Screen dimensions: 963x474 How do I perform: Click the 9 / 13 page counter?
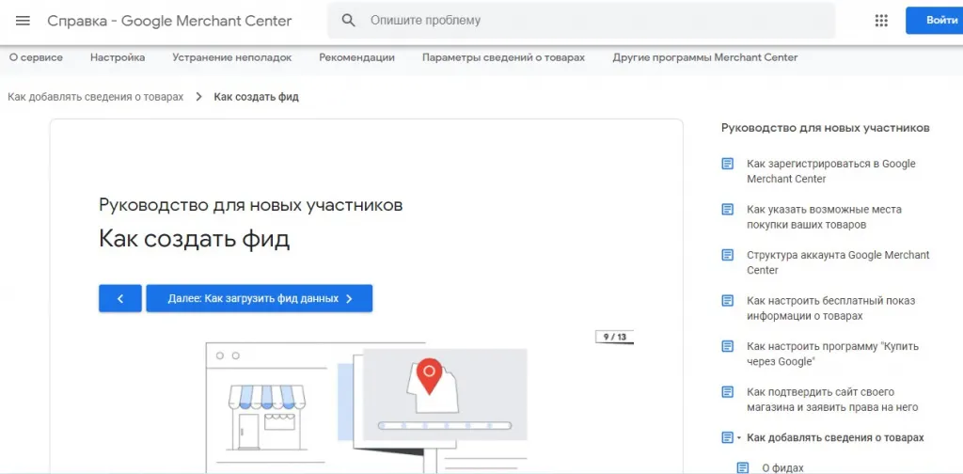click(614, 337)
